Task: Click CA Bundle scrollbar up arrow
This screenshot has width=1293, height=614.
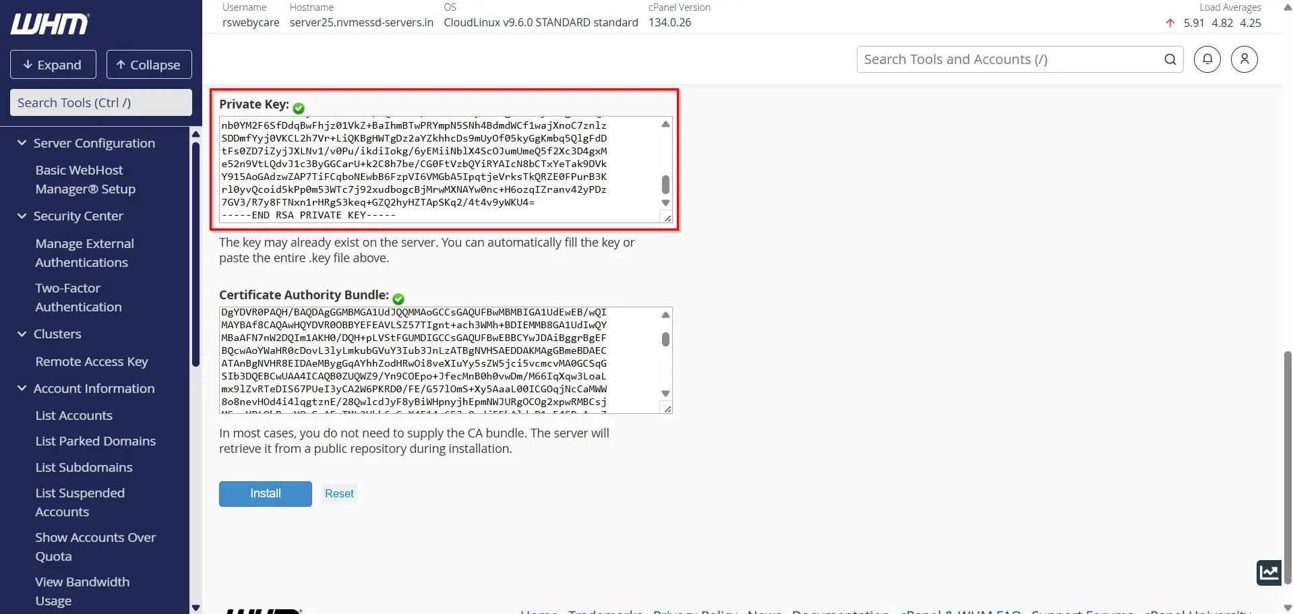Action: [x=665, y=315]
